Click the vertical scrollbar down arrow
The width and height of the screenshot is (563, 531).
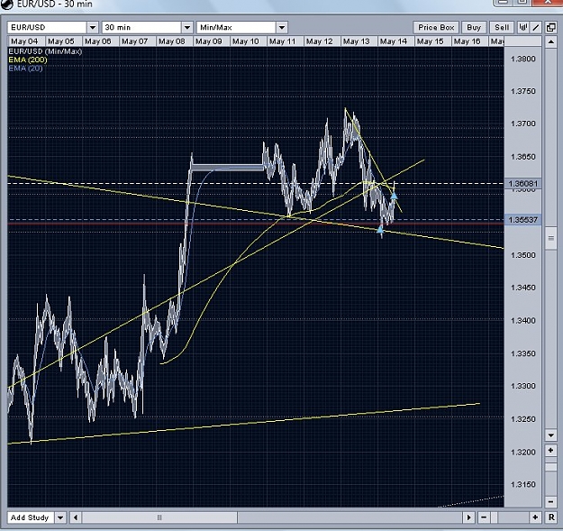point(550,435)
